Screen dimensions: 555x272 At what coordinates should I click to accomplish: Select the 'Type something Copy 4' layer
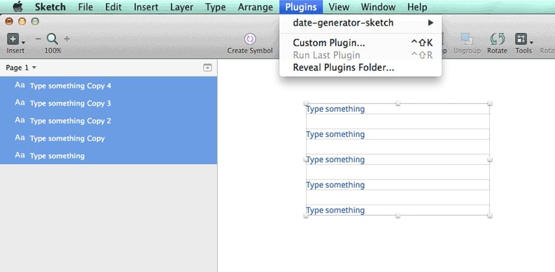click(70, 86)
